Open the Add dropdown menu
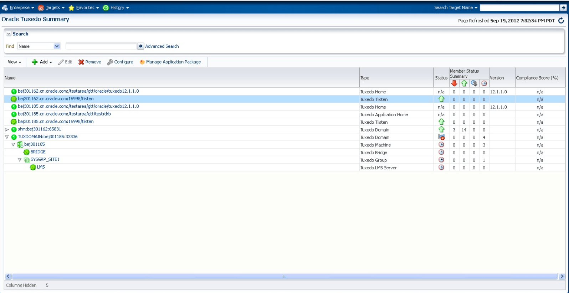 [42, 62]
